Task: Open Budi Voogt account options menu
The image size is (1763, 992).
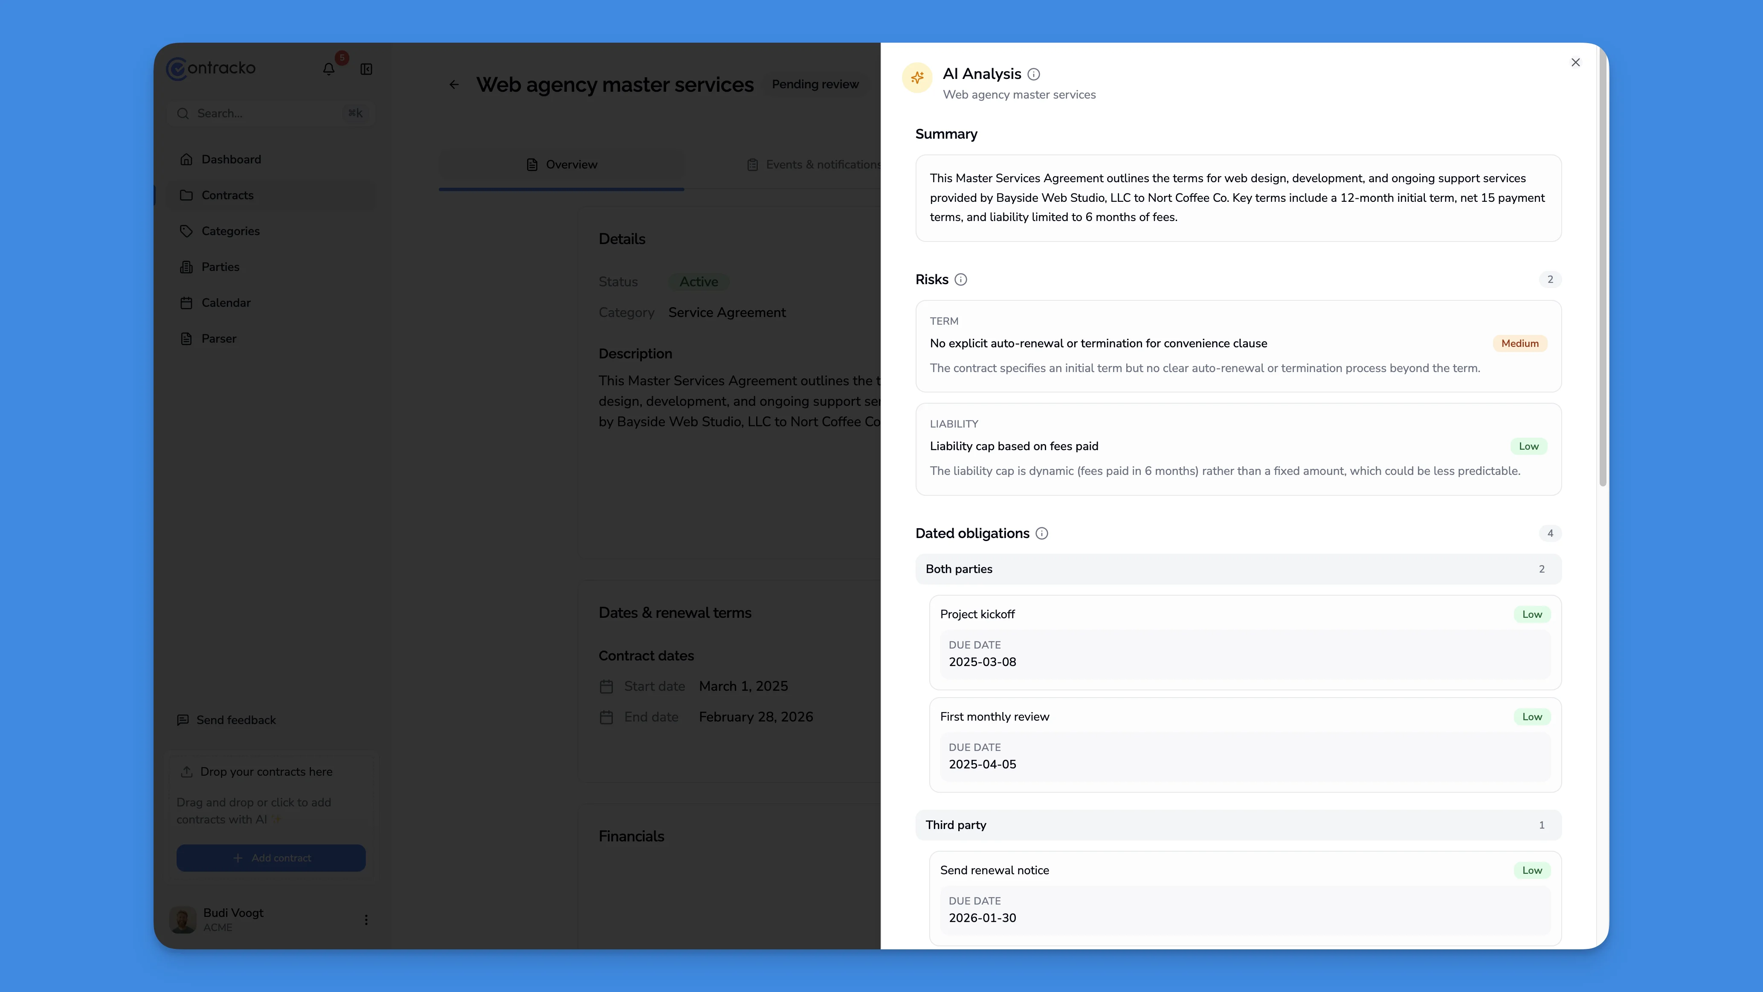Action: pos(366,919)
